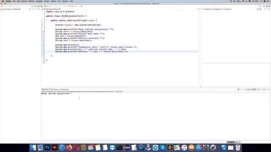The image size is (271, 152).
Task: Click the Run green button in toolbar
Action: [39, 6]
